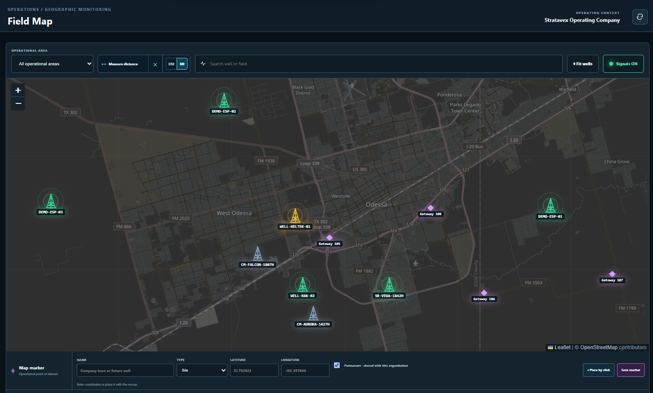Open the operational area dropdown
The width and height of the screenshot is (653, 393).
pos(52,64)
